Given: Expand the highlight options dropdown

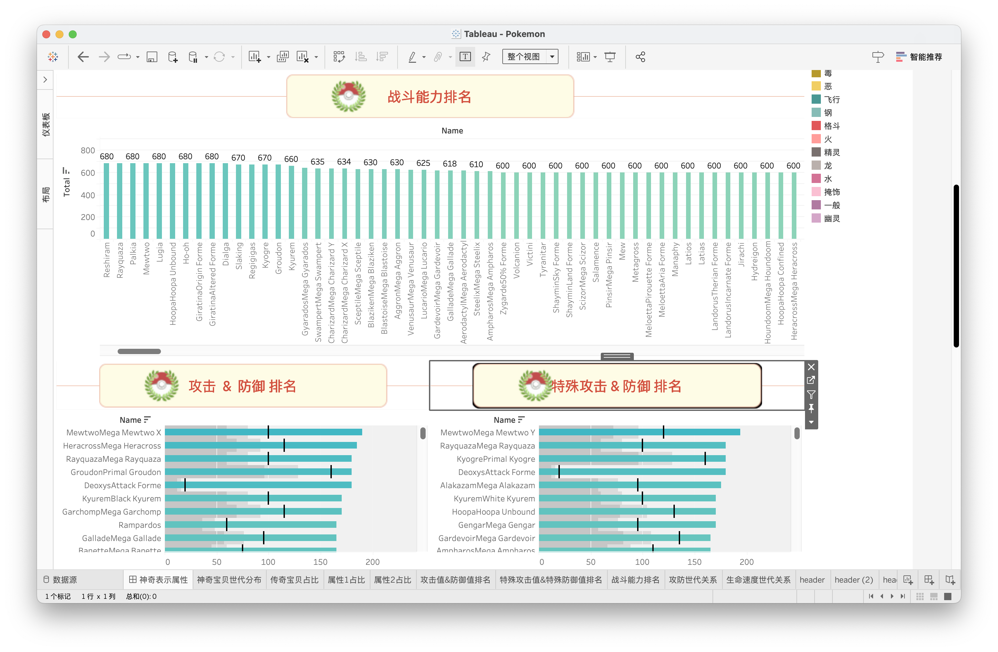Looking at the screenshot, I should point(424,57).
